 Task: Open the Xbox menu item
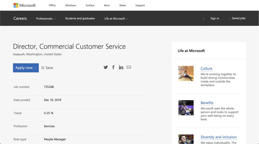(x=107, y=5)
